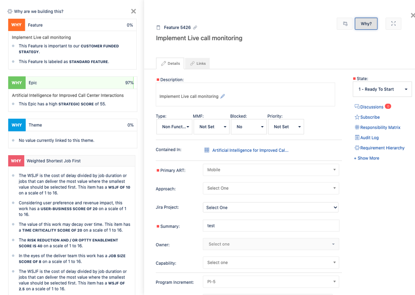Open the Audit Log link

coord(369,138)
